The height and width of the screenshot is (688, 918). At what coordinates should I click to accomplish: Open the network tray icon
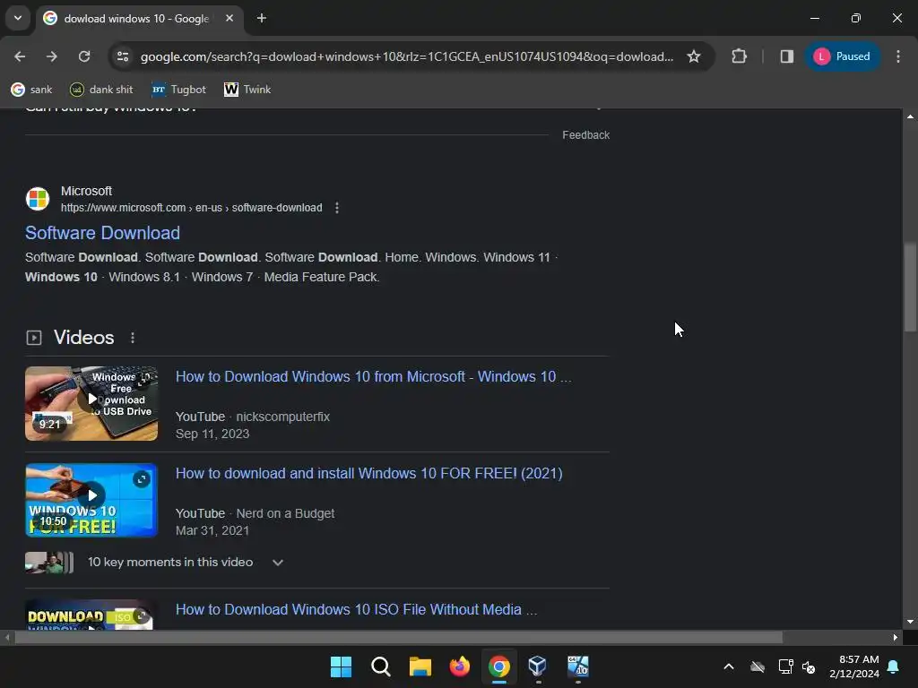pos(785,666)
